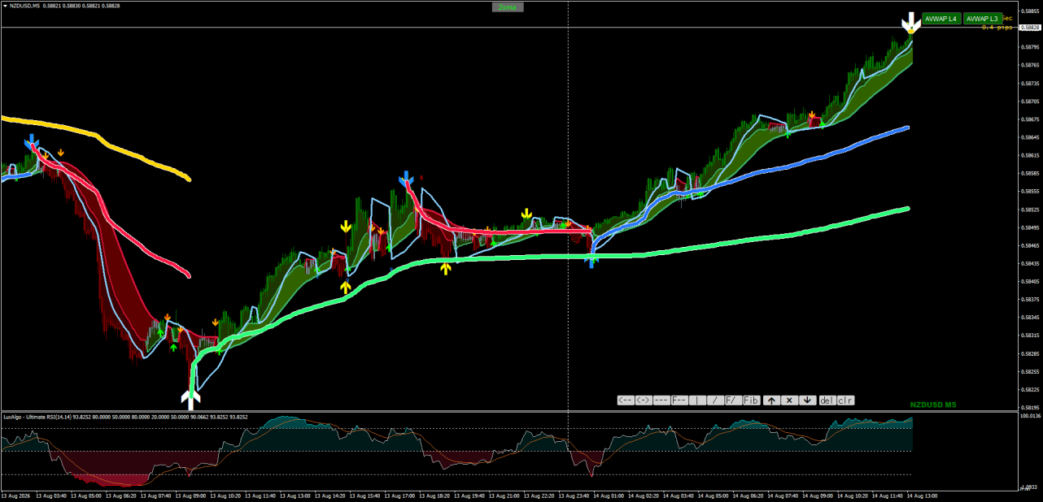
Task: Click the 'F/' tool button
Action: pos(733,400)
